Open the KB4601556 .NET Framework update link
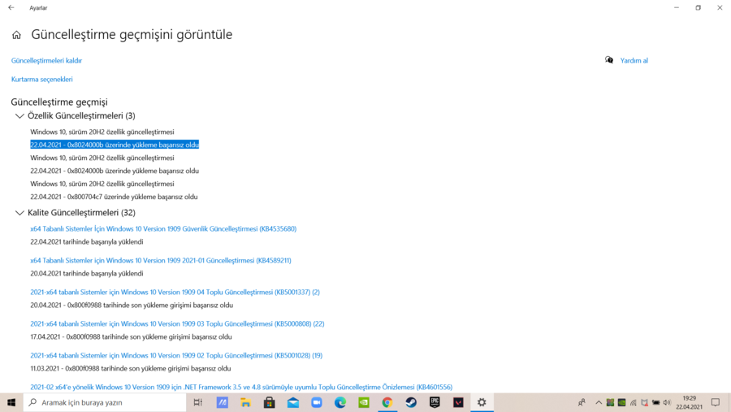Screen dimensions: 731x412 click(241, 387)
